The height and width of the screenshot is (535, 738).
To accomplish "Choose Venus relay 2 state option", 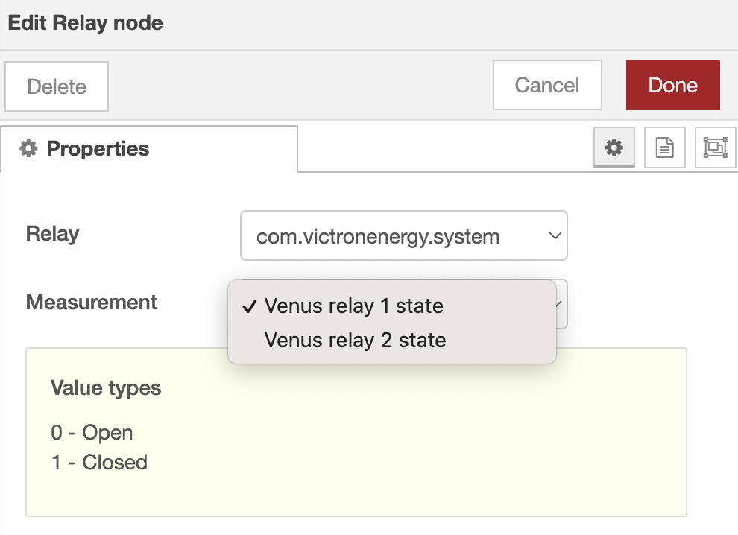I will tap(356, 341).
